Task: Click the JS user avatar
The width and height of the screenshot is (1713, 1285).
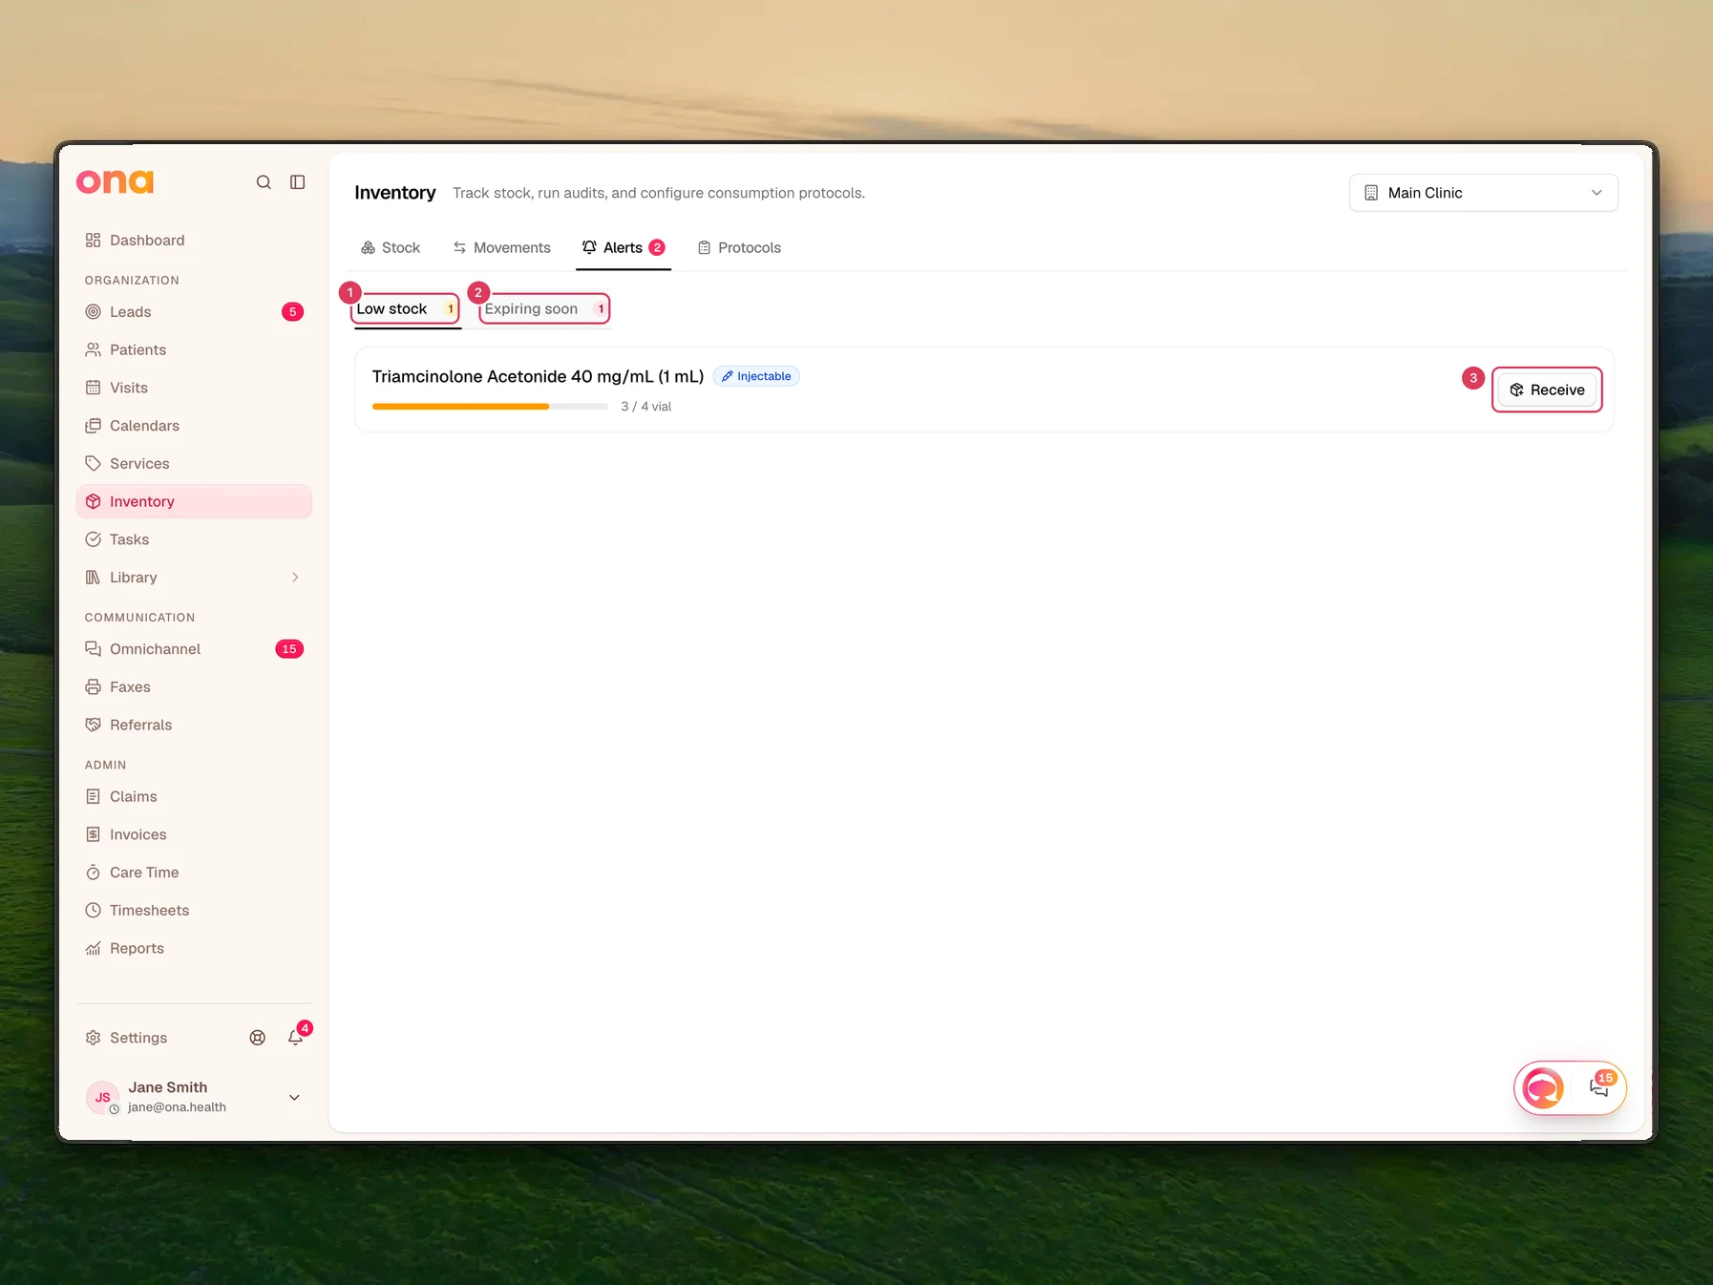Action: [x=102, y=1098]
